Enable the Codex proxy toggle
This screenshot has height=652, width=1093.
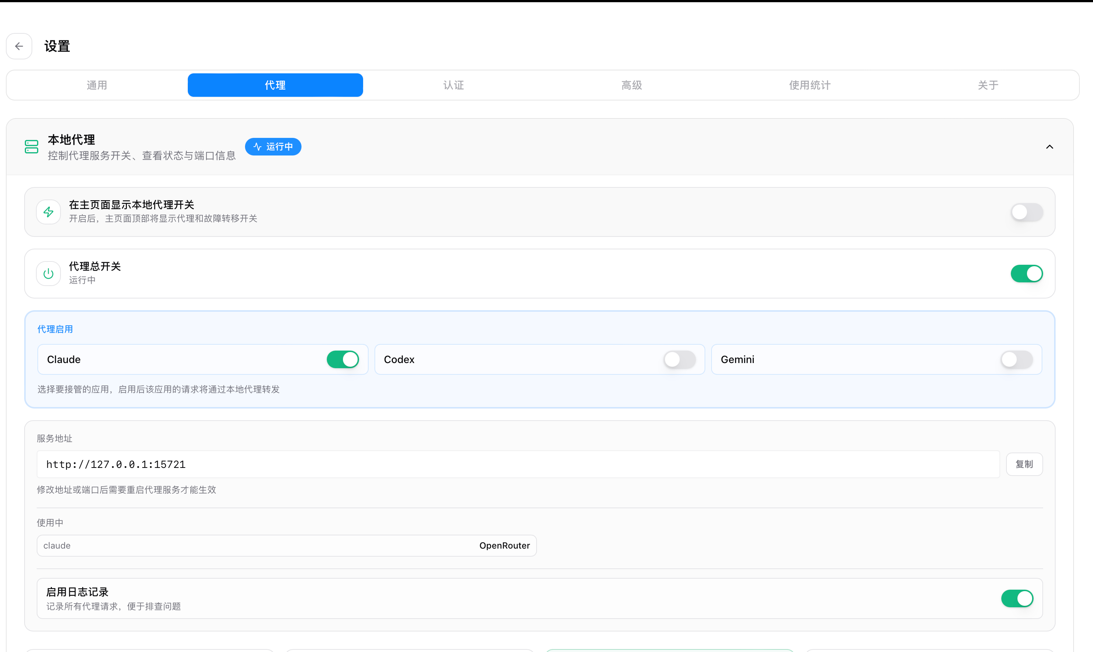tap(680, 359)
